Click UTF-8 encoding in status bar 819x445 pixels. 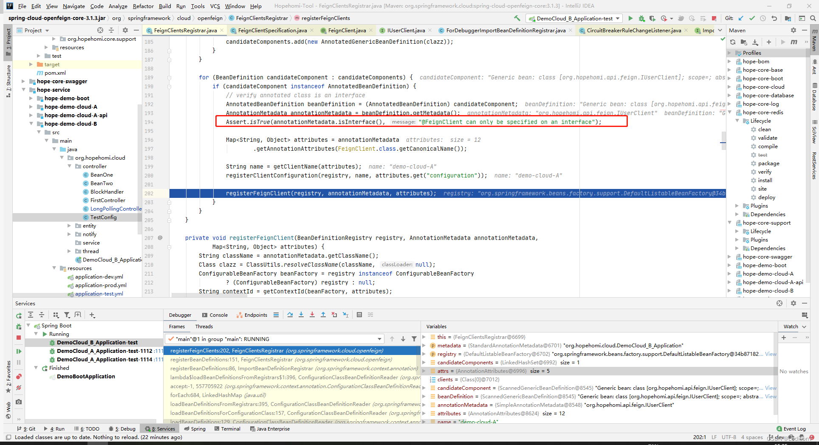click(x=729, y=437)
